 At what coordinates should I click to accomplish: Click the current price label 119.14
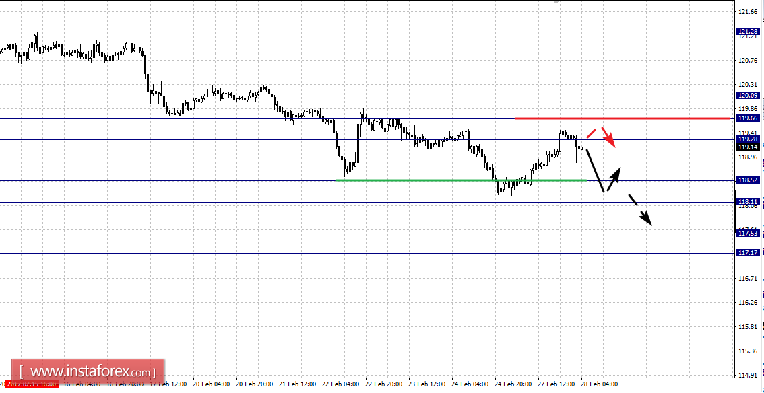(x=747, y=147)
